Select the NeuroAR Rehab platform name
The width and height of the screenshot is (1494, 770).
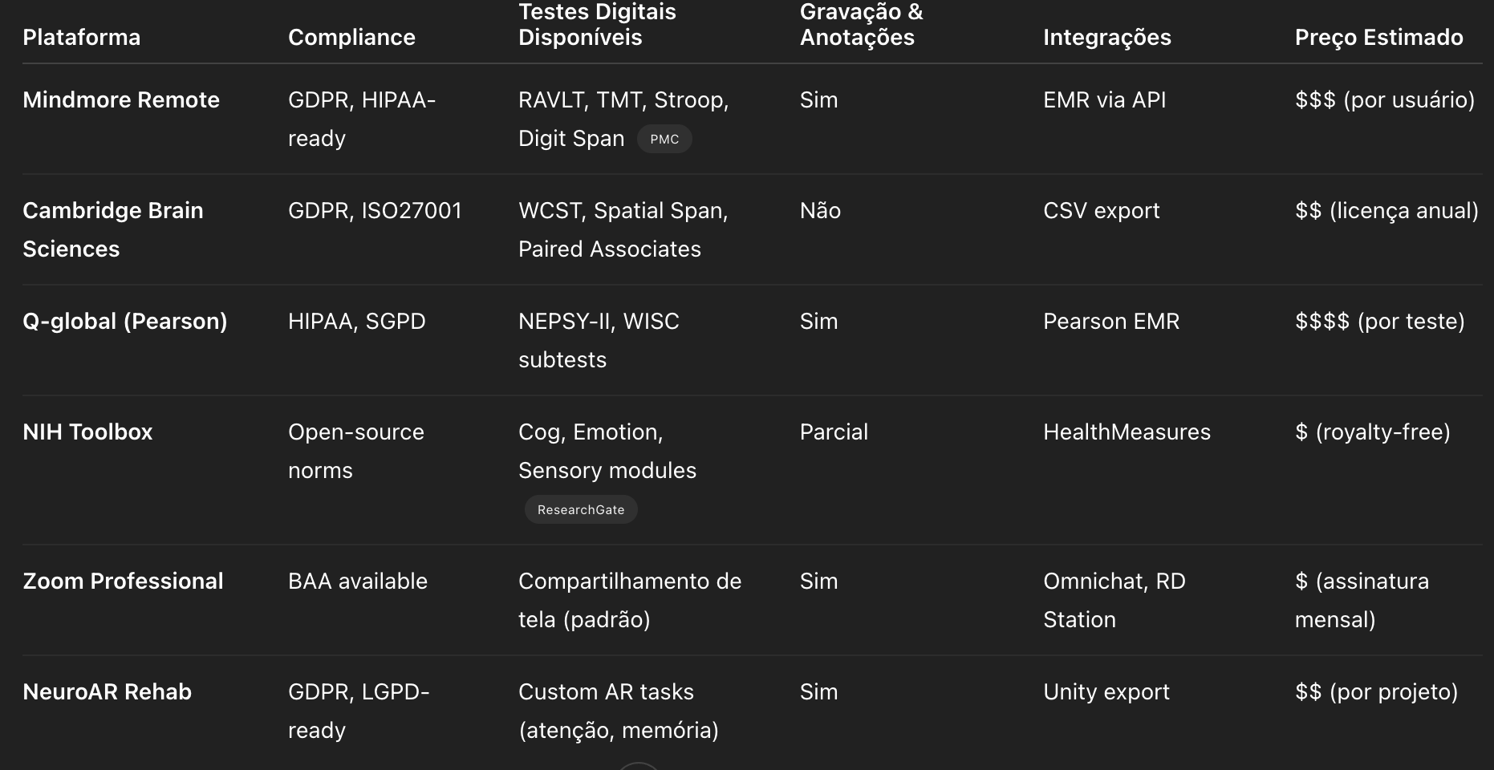pyautogui.click(x=108, y=691)
